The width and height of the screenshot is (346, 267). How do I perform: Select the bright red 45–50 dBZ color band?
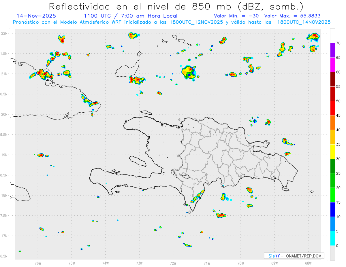pyautogui.click(x=332, y=108)
